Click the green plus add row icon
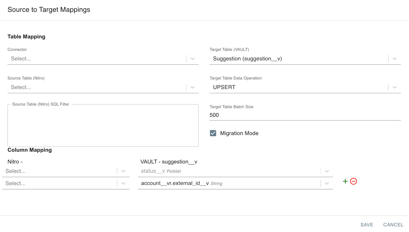The width and height of the screenshot is (409, 232). pyautogui.click(x=345, y=181)
